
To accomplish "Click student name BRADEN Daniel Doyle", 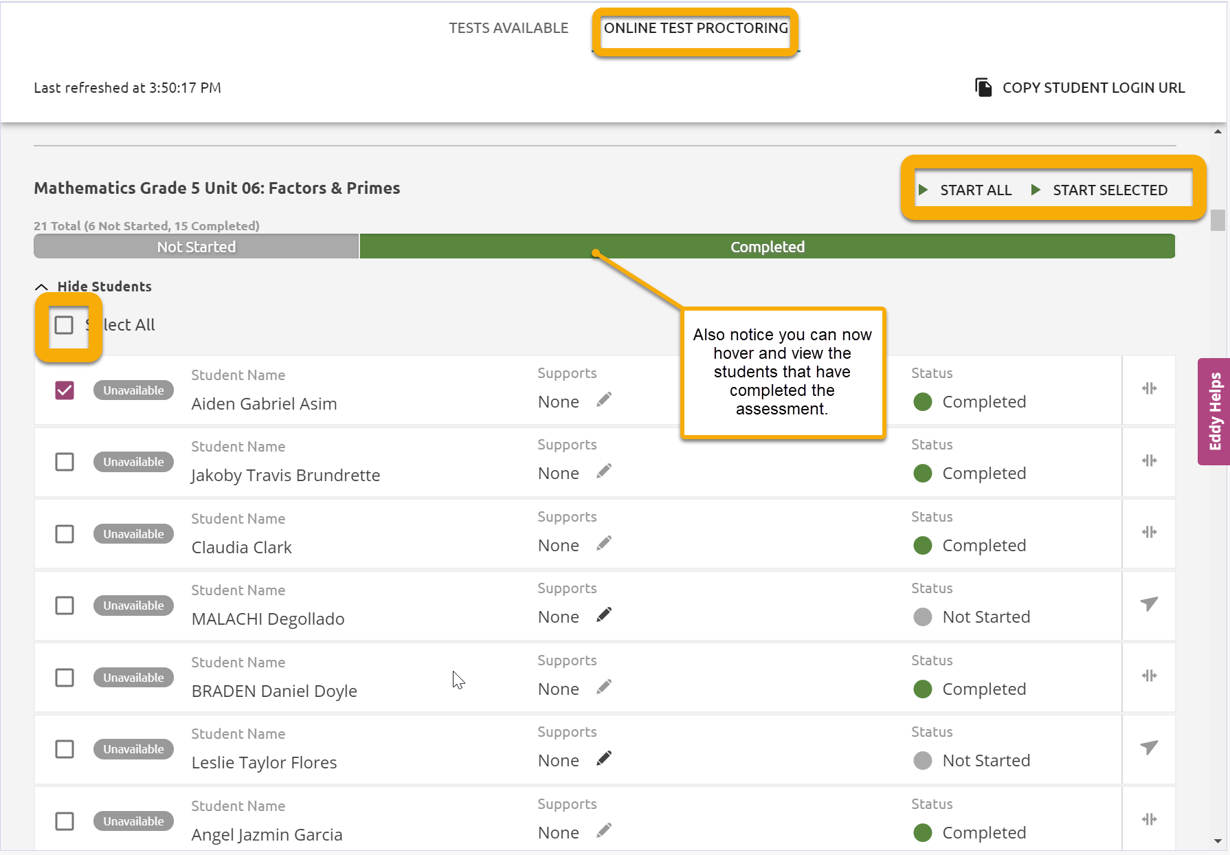I will click(274, 691).
